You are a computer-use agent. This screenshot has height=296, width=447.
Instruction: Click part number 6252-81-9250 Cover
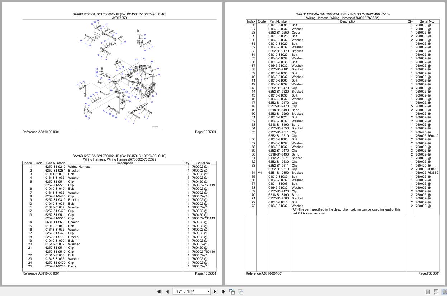click(x=279, y=33)
